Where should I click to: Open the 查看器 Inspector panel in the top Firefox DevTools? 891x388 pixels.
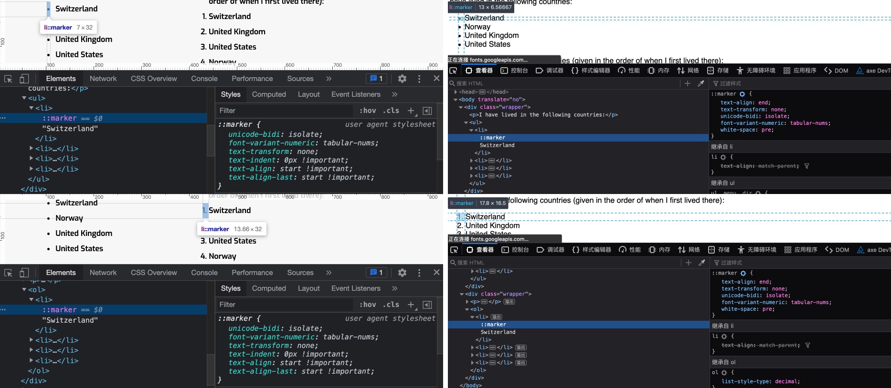(479, 71)
